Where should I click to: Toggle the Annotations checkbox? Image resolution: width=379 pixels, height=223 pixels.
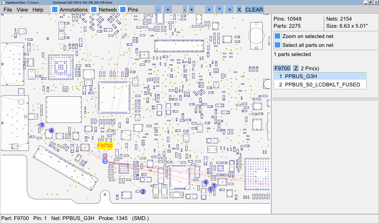point(55,9)
